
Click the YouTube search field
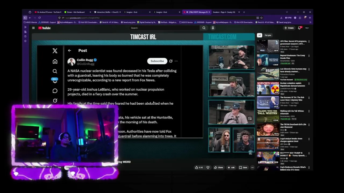[x=164, y=28]
